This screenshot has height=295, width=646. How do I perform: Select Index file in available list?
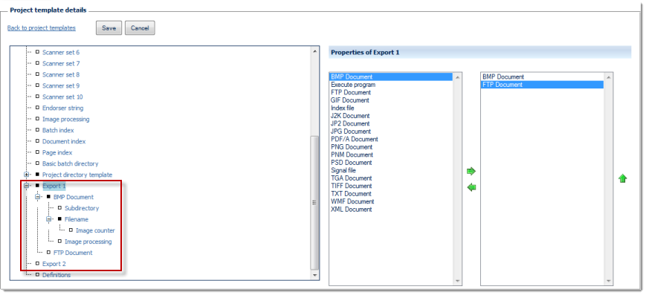390,108
